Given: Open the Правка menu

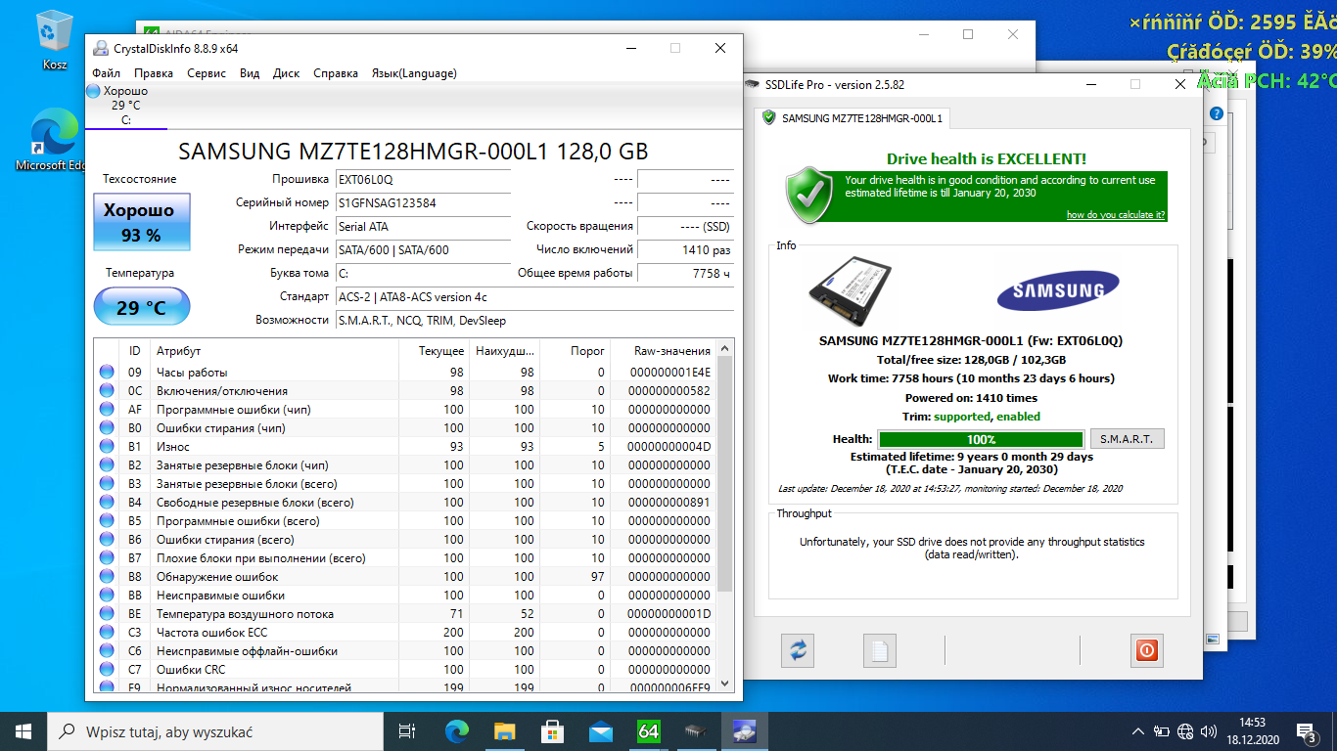Looking at the screenshot, I should click(x=154, y=73).
